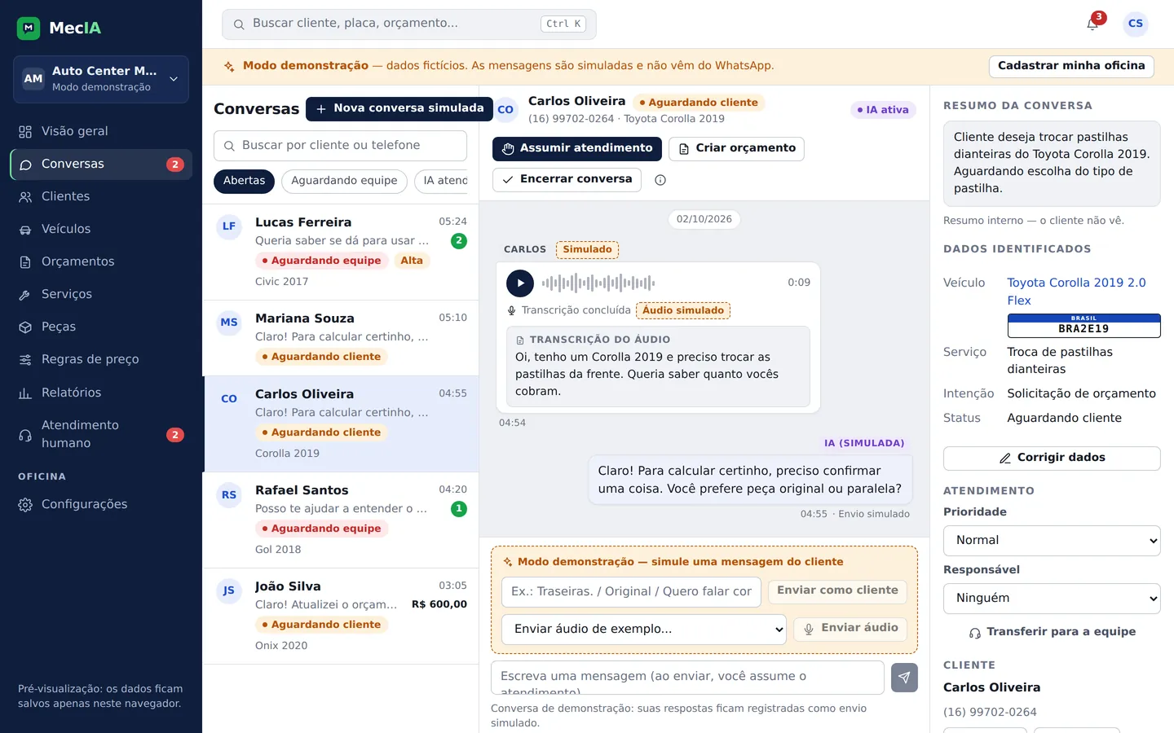Open Mariana Souza conversation
1174x733 pixels.
click(341, 338)
